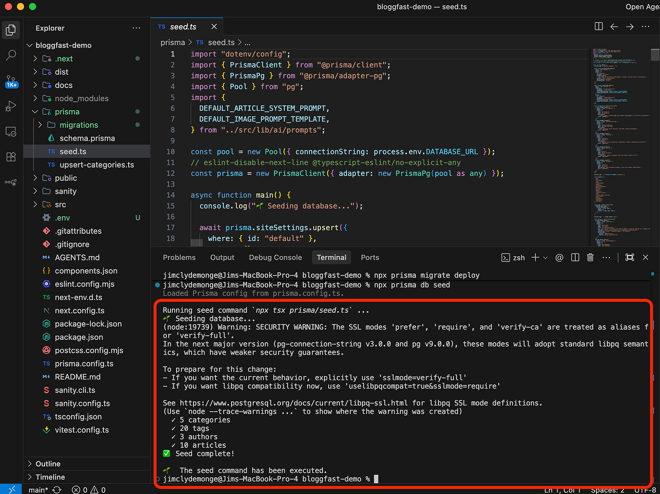Switch to the Problems tab
This screenshot has width=660, height=494.
tap(179, 258)
